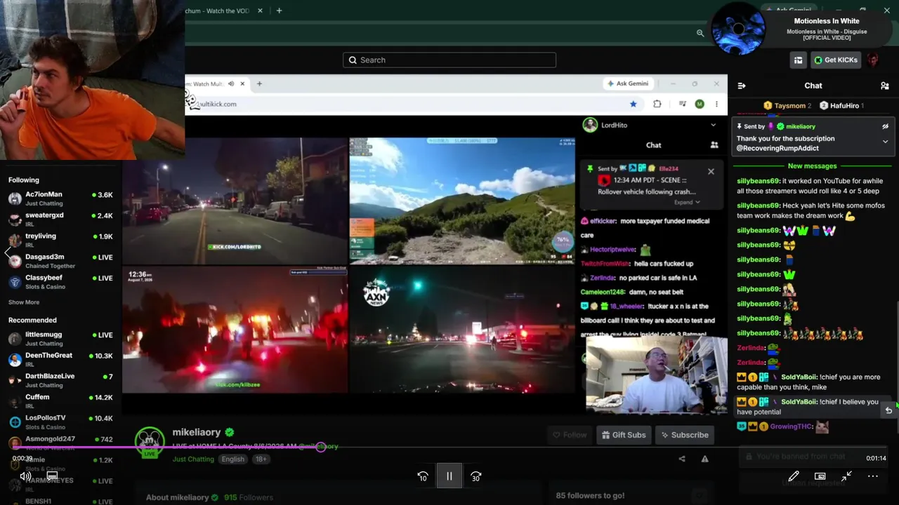
Task: Seek using the pink playback progress handle
Action: point(321,447)
